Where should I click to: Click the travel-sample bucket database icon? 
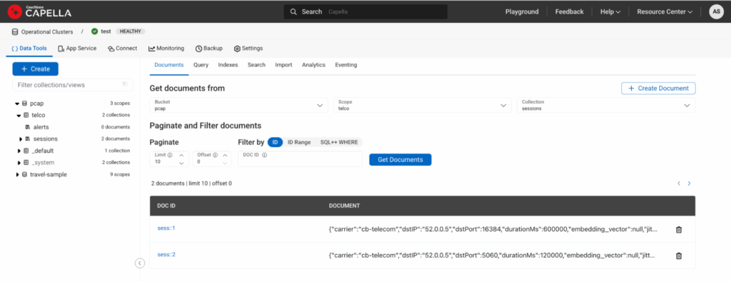(x=25, y=174)
